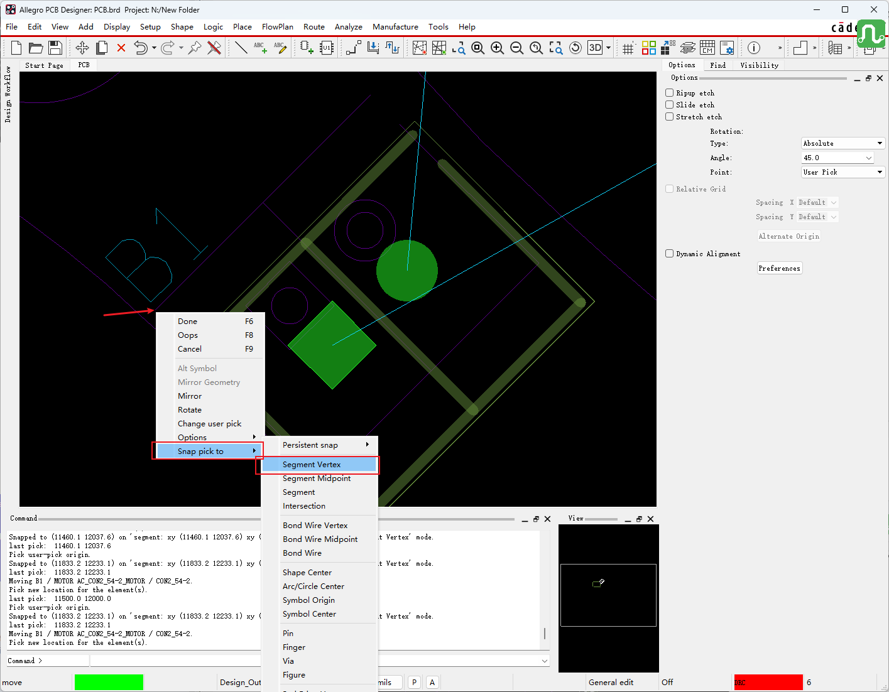Image resolution: width=889 pixels, height=692 pixels.
Task: Open a design file with folder icon
Action: pyautogui.click(x=36, y=48)
